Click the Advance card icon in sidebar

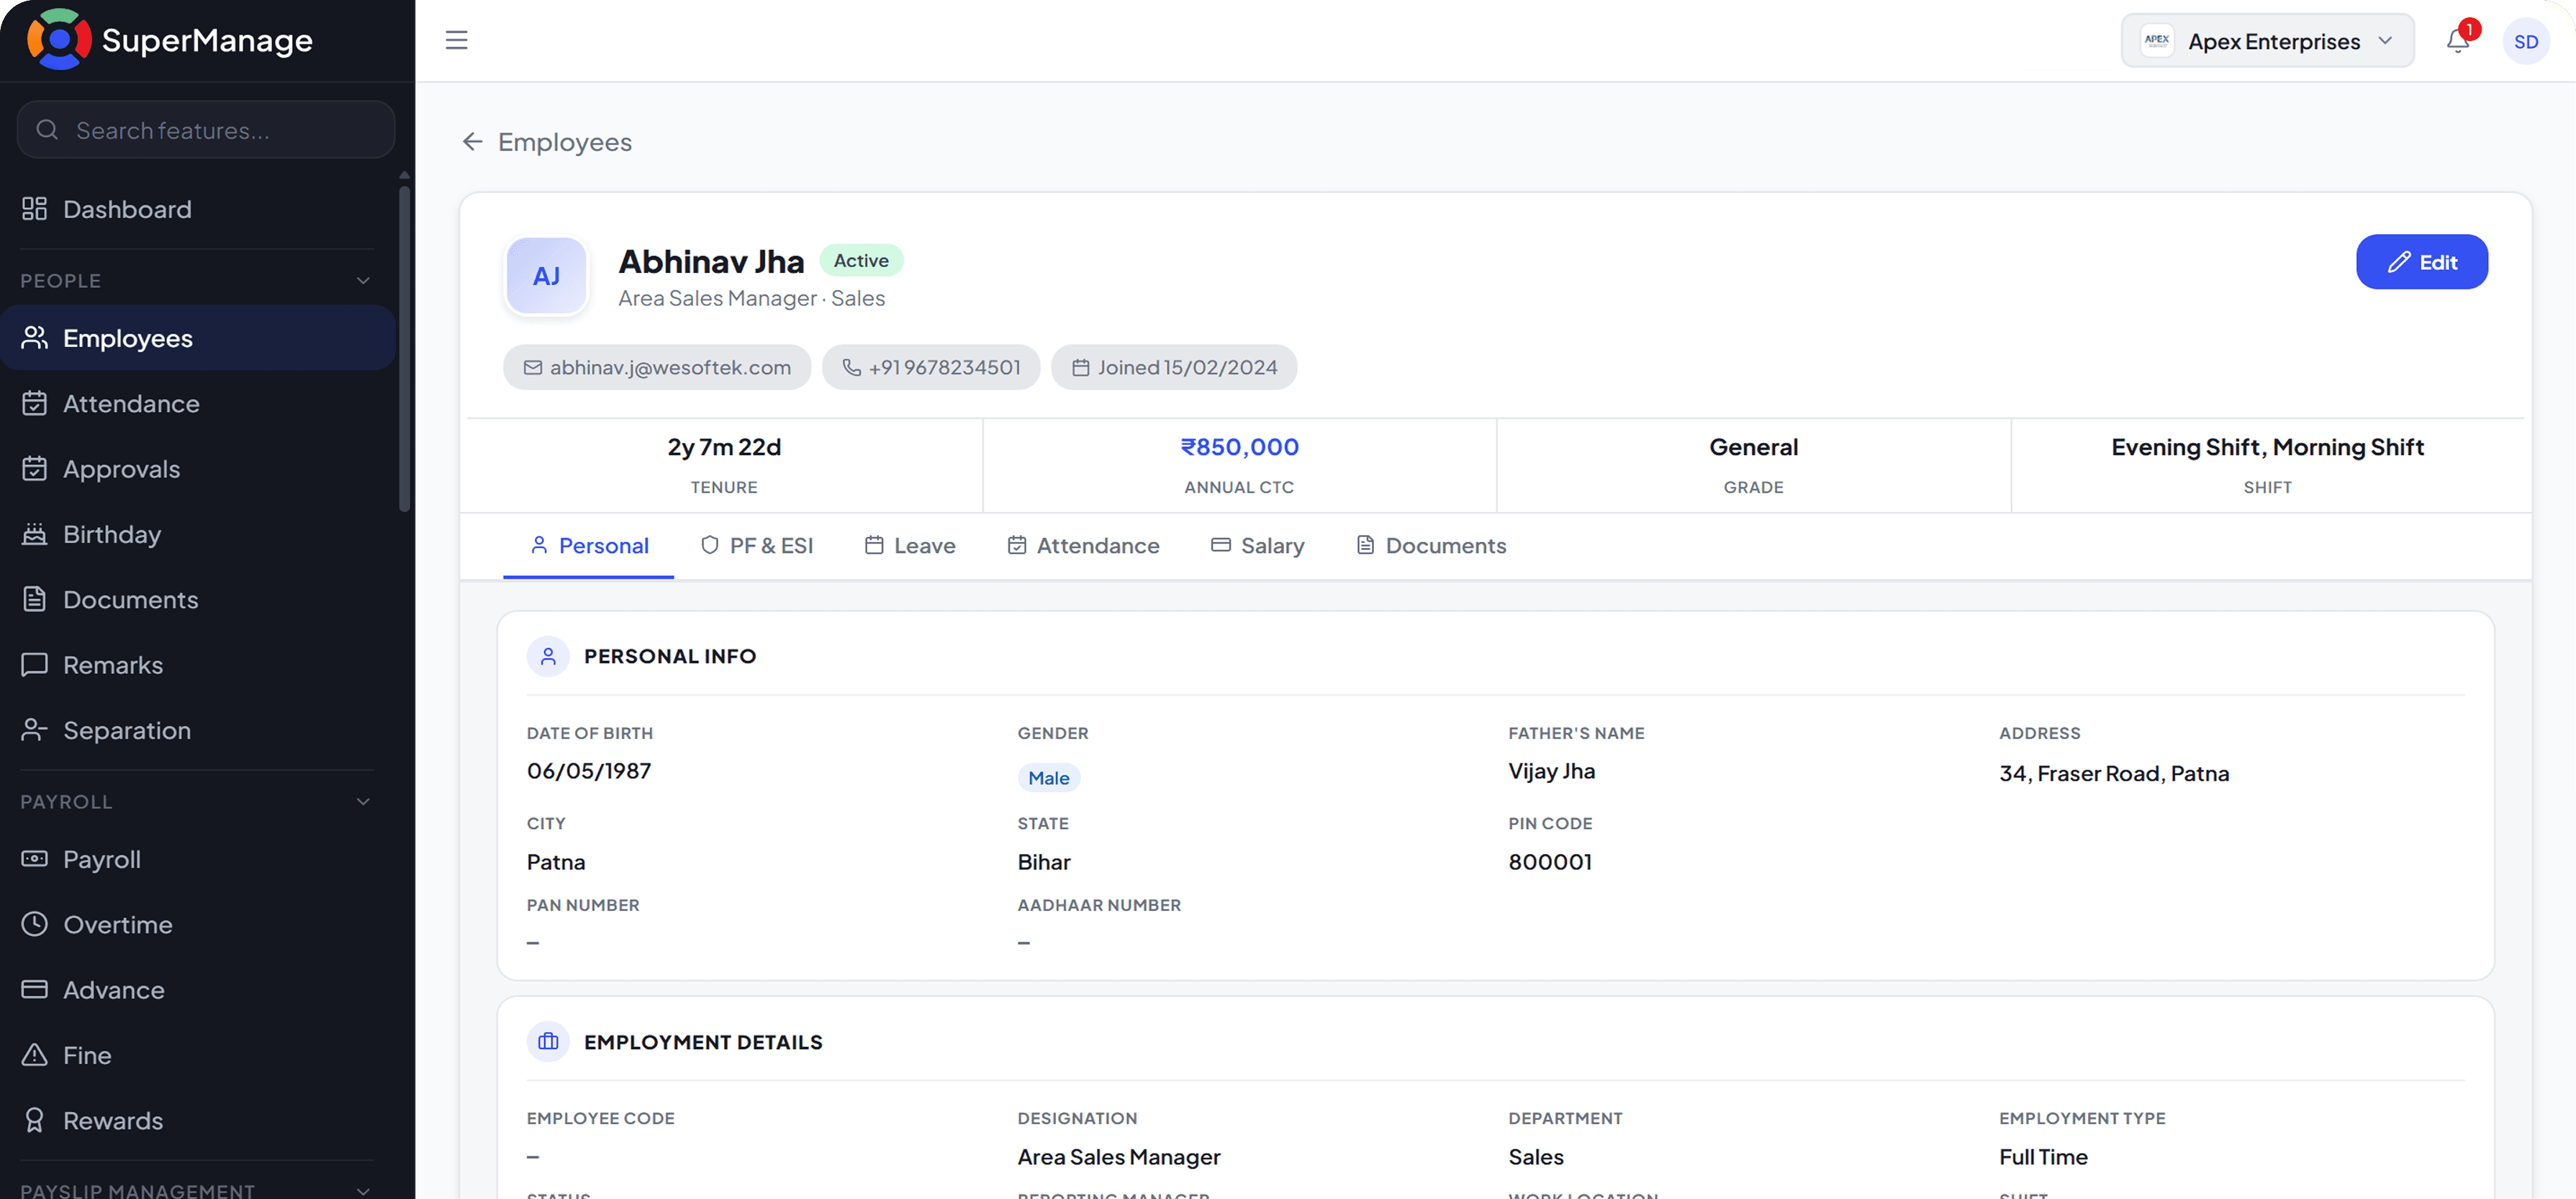pyautogui.click(x=34, y=989)
